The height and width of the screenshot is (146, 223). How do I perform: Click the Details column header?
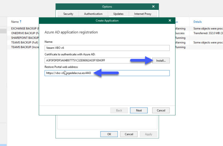197,22
